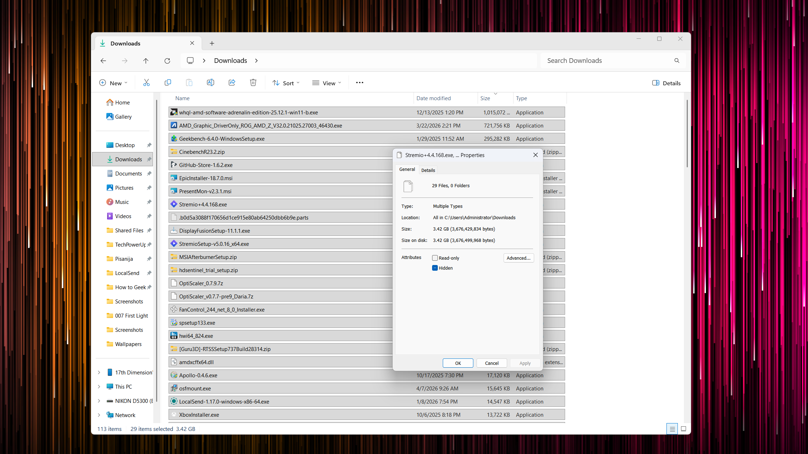The width and height of the screenshot is (808, 454).
Task: Click the This PC monitor icon in address bar
Action: coord(190,61)
